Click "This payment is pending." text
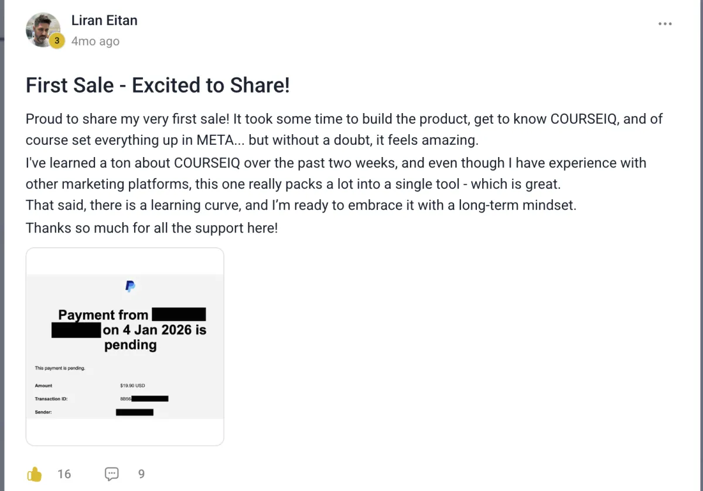 [60, 368]
